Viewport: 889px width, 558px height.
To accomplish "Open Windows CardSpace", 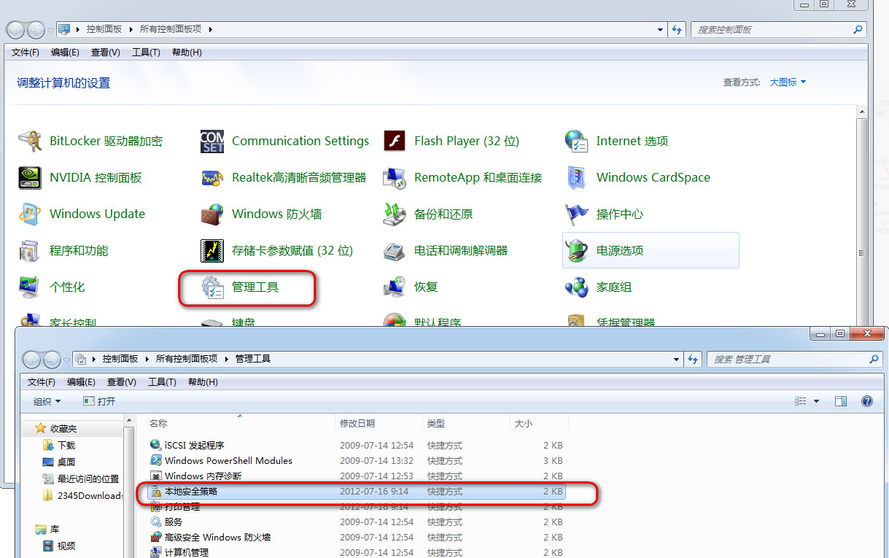I will (x=637, y=177).
